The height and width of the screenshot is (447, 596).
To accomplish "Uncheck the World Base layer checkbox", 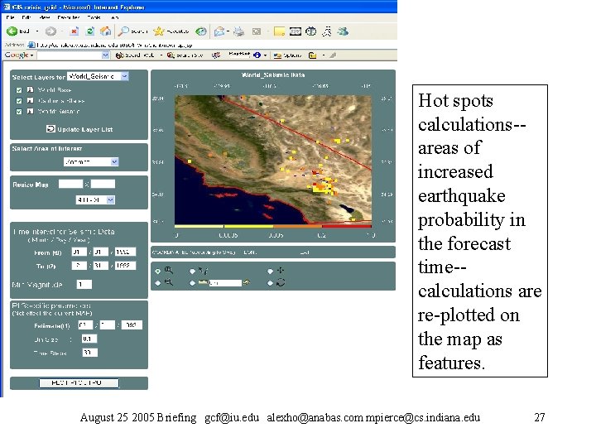I will point(19,90).
